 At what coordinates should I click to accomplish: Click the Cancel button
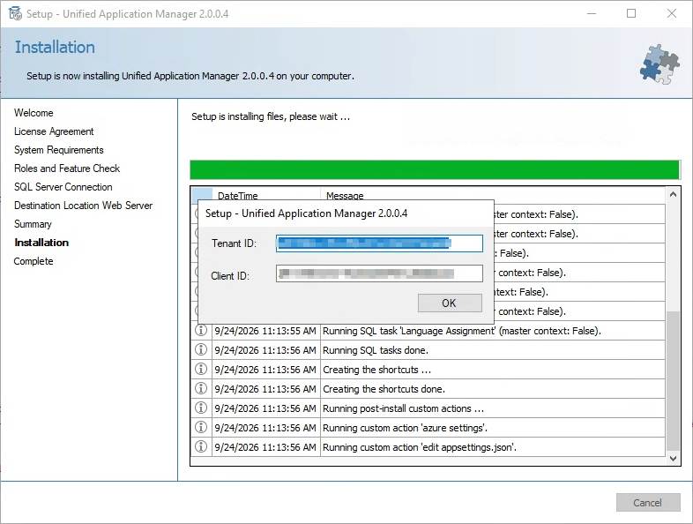(648, 503)
